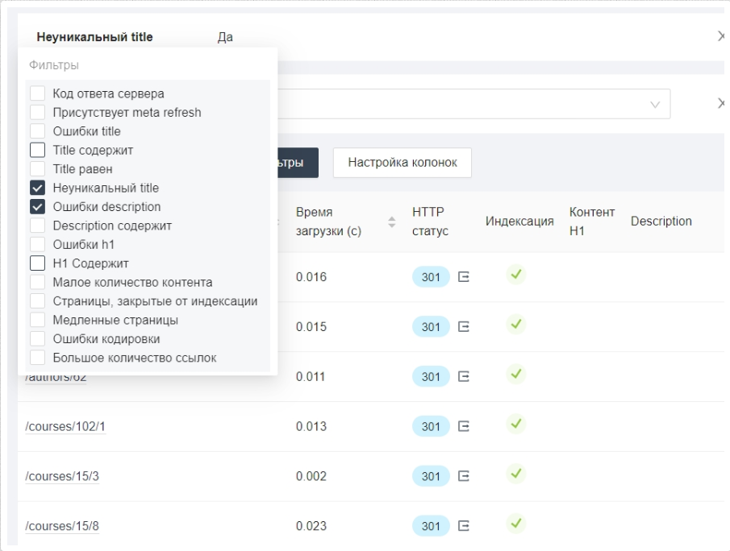Open the /courses/102/1 page link
The height and width of the screenshot is (551, 730).
pos(65,427)
